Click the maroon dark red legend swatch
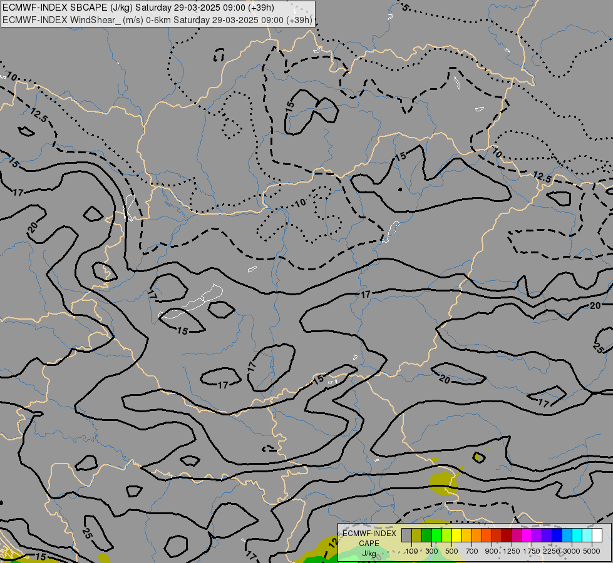Image resolution: width=613 pixels, height=563 pixels. pos(507,535)
